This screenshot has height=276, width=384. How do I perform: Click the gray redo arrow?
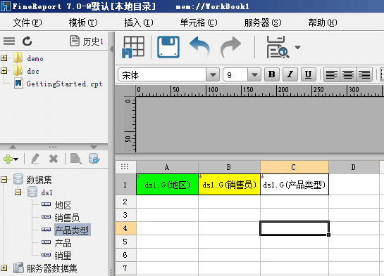230,47
